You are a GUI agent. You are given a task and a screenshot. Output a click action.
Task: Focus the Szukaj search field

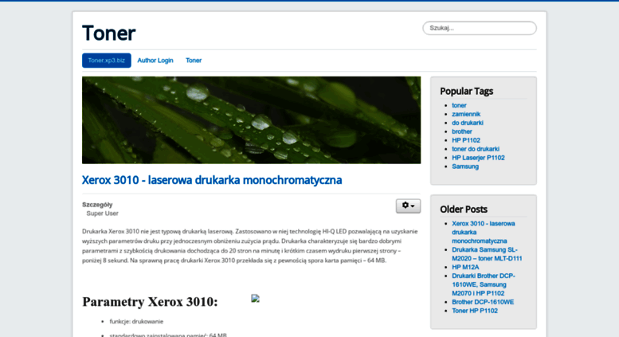coord(480,28)
